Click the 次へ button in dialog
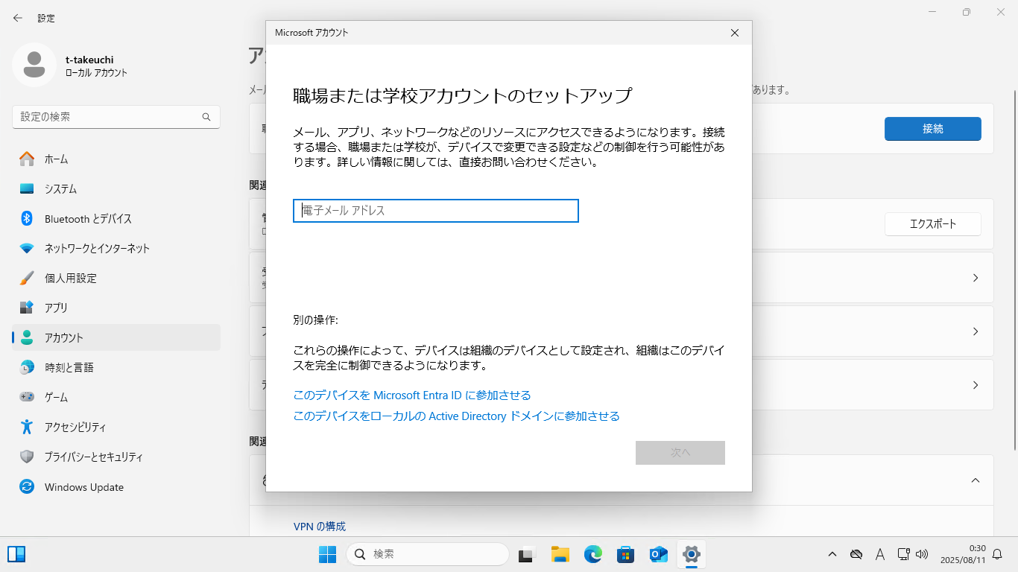Image resolution: width=1018 pixels, height=572 pixels. (680, 453)
